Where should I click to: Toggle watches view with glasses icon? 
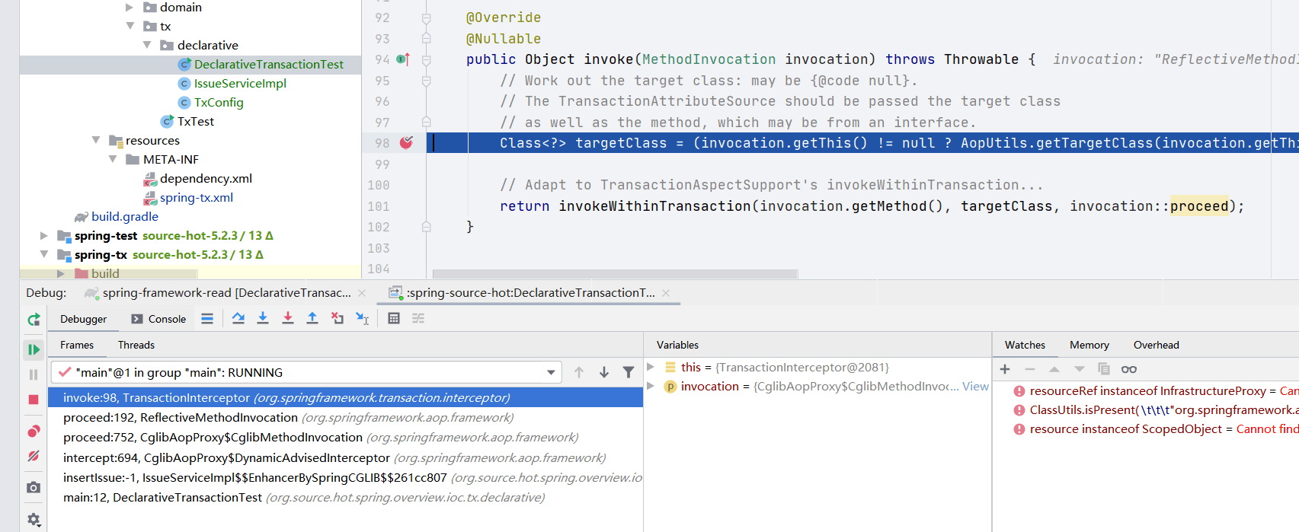[x=1129, y=369]
